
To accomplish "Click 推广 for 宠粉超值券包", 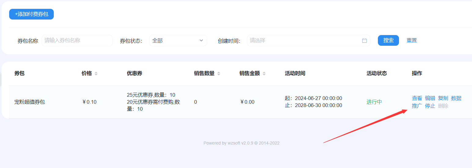I will tap(417, 106).
